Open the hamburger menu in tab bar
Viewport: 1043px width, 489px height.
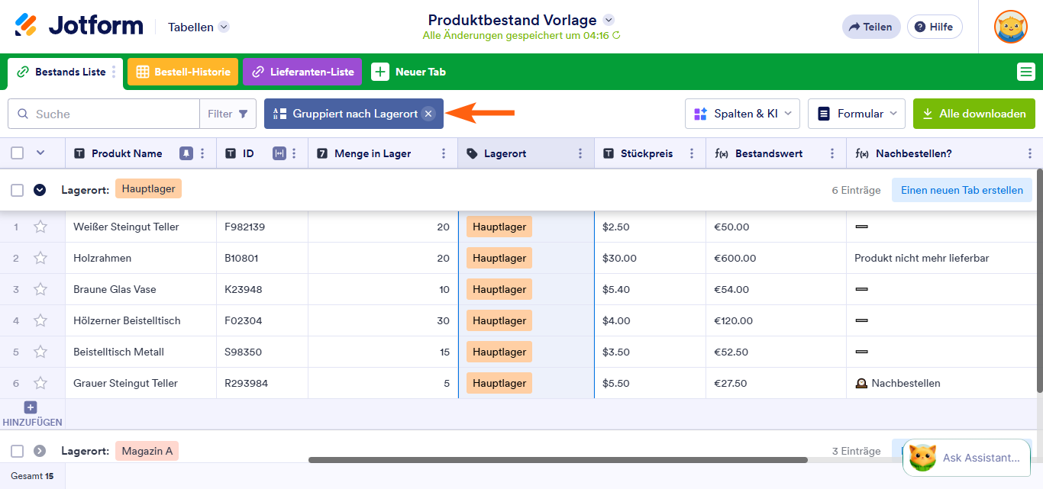pos(1025,72)
